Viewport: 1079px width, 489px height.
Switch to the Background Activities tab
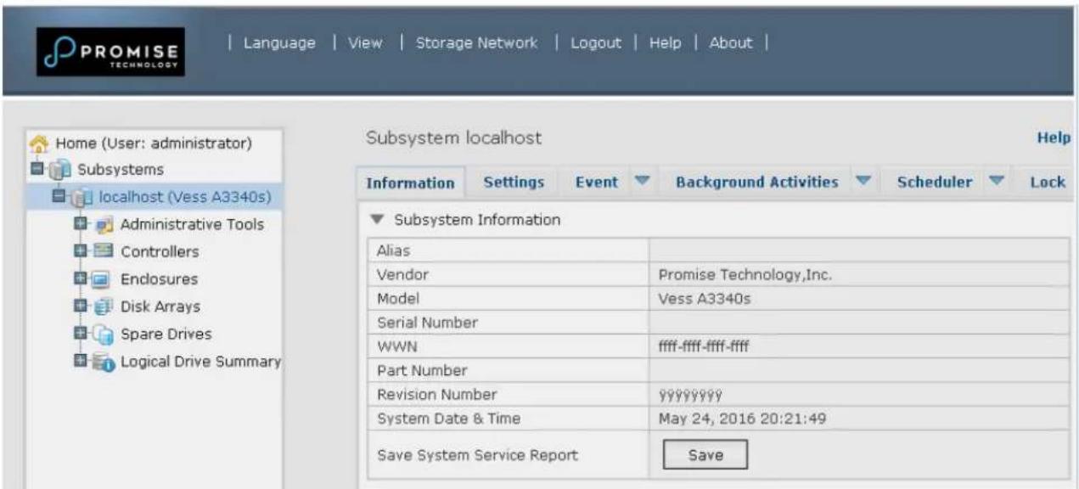[x=757, y=182]
